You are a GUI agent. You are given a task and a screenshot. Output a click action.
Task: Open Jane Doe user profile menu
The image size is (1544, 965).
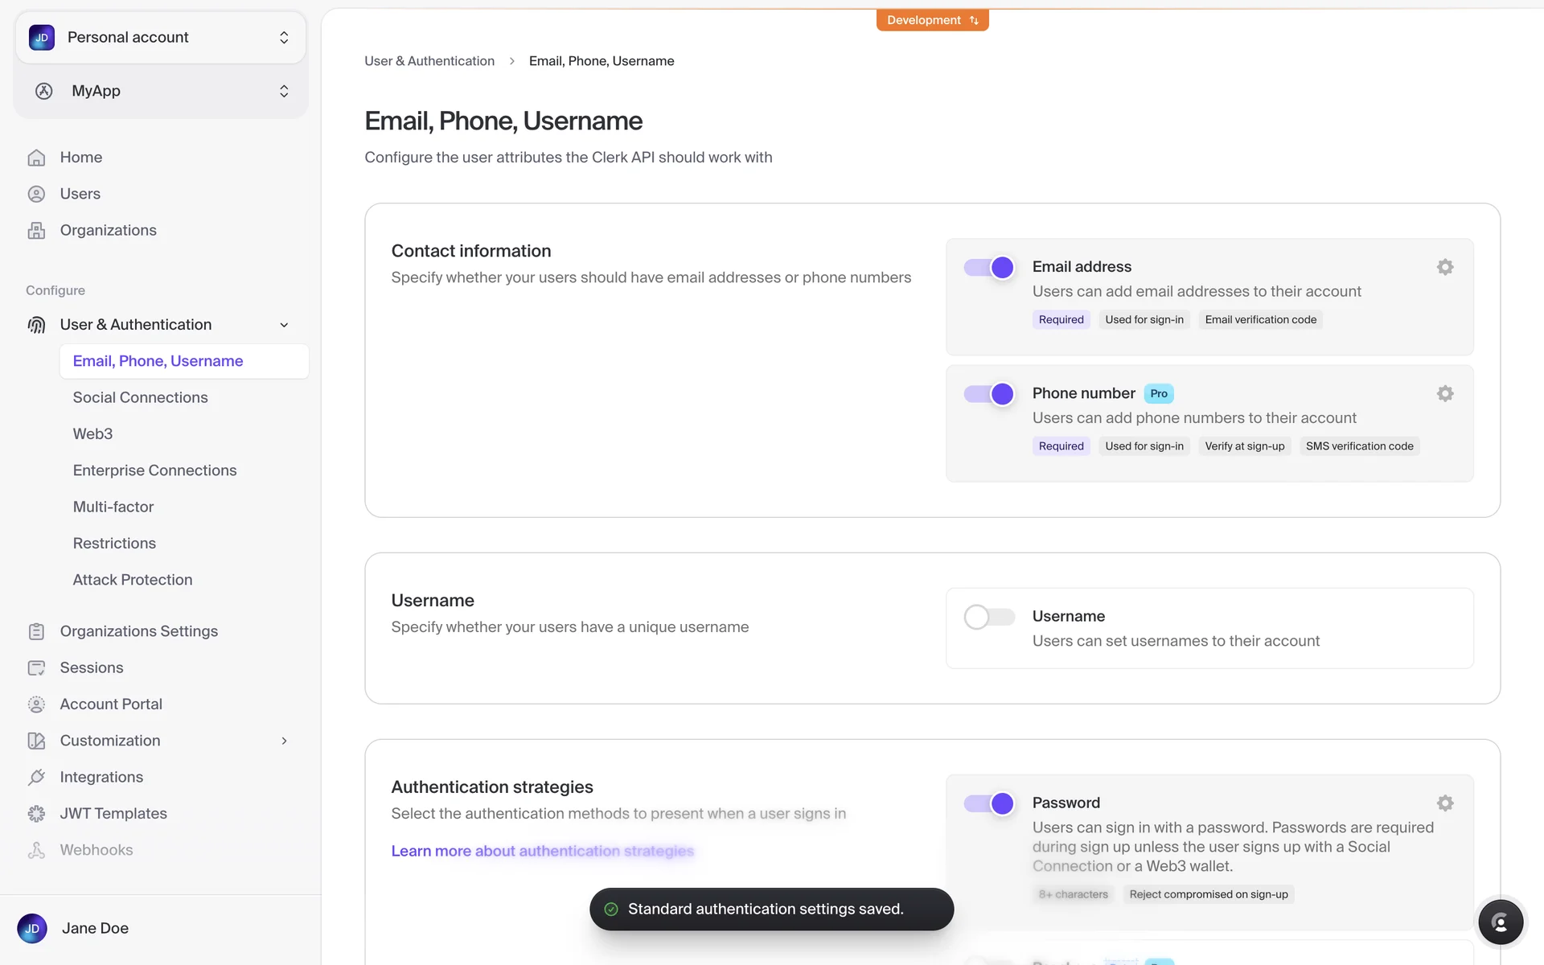(x=95, y=928)
